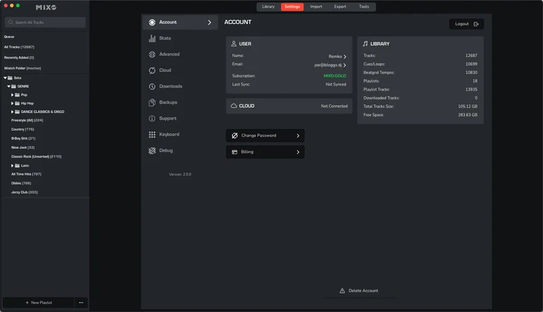Open the Keyboard grid icon

tap(152, 135)
